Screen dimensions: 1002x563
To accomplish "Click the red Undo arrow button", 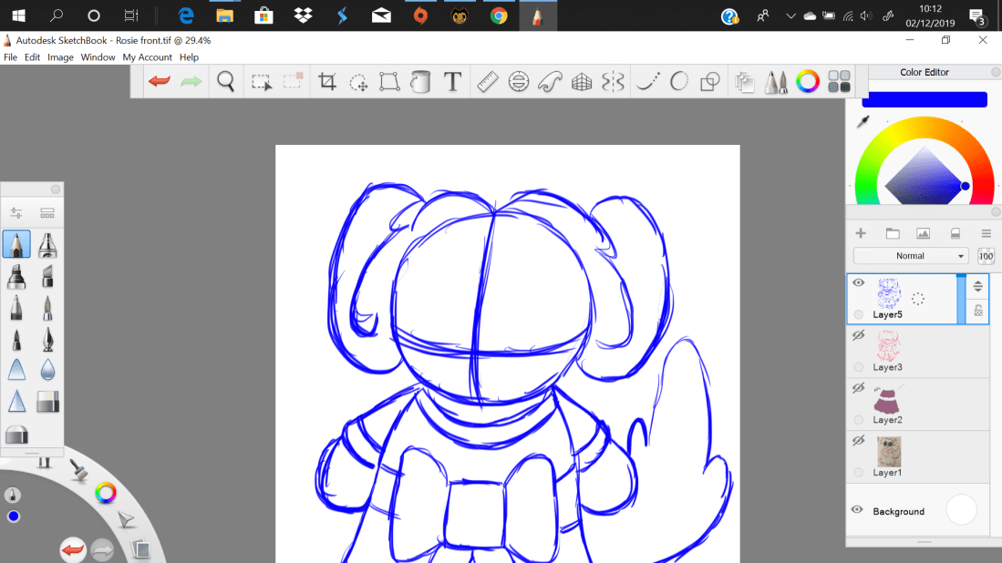I will tap(160, 82).
